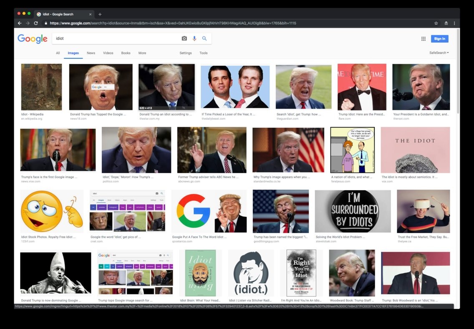
Task: Start a voice search with the microphone icon
Action: pos(194,38)
